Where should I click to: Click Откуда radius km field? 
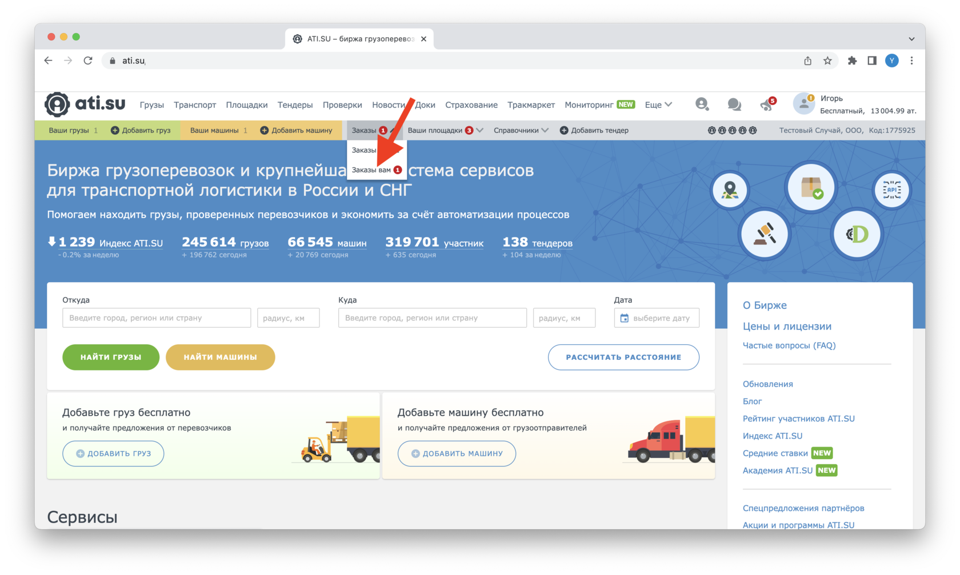click(289, 318)
